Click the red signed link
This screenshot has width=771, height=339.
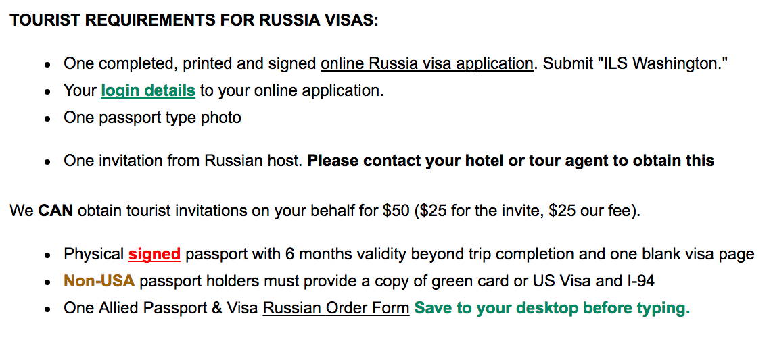pos(154,254)
